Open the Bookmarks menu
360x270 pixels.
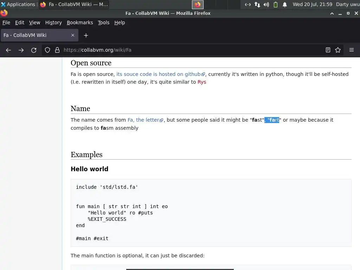pyautogui.click(x=80, y=22)
